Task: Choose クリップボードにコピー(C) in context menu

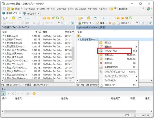Action: pyautogui.click(x=119, y=72)
